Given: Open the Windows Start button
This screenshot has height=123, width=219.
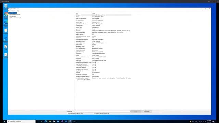Looking at the screenshot, I should coord(4,121).
